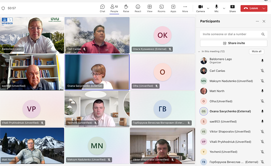Toggle the Mic mute button
This screenshot has width=271, height=166.
pos(216,8)
